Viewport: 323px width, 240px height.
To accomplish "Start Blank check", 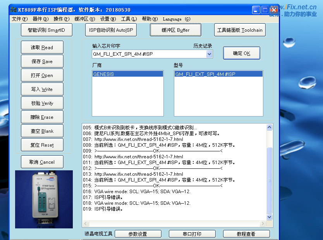I will (x=42, y=131).
